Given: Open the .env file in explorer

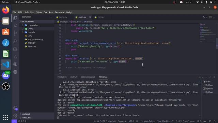Looking at the screenshot, I should click(30, 36).
